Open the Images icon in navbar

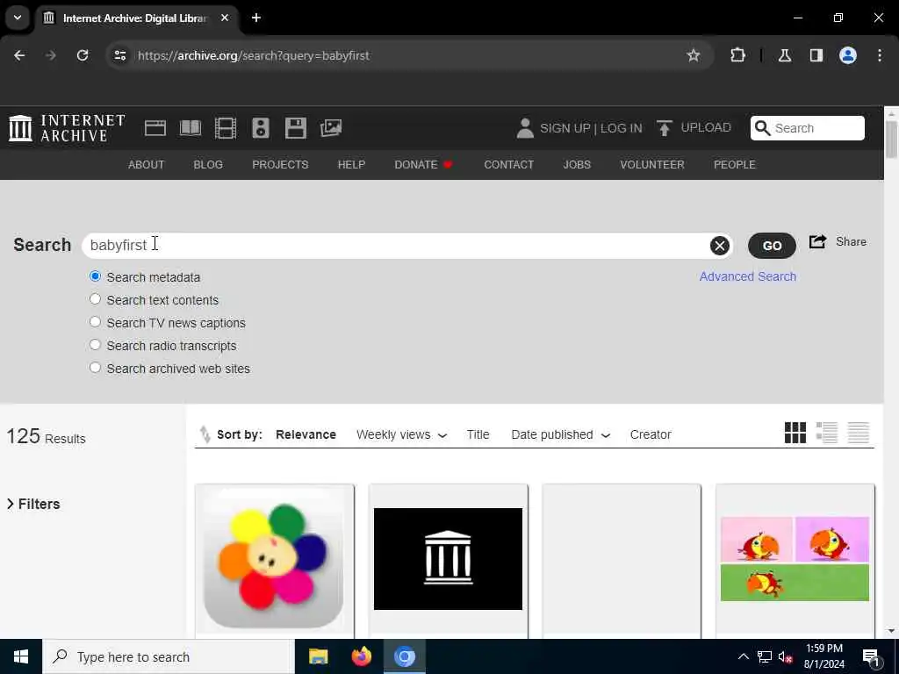(331, 128)
